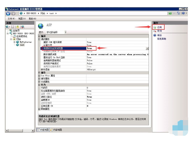Collapse the 行为 section

coord(39,85)
